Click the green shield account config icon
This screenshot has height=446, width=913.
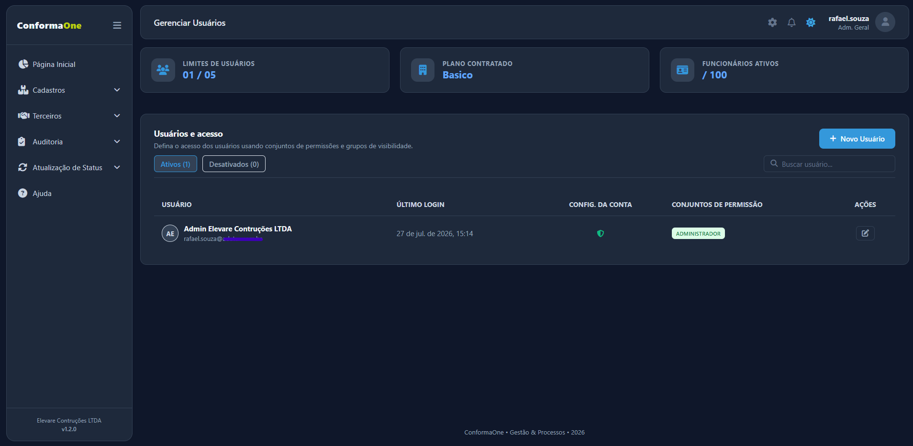click(600, 234)
